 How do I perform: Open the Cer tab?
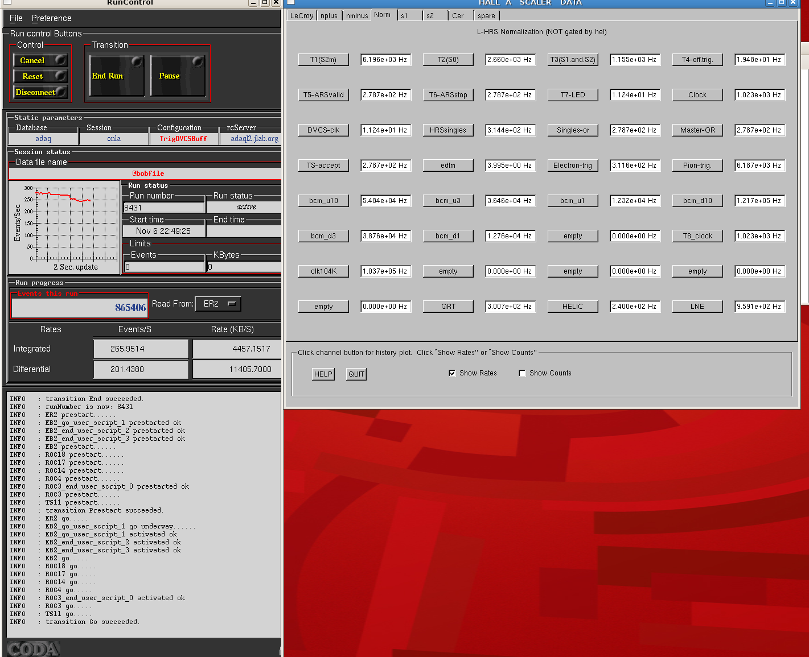point(461,16)
